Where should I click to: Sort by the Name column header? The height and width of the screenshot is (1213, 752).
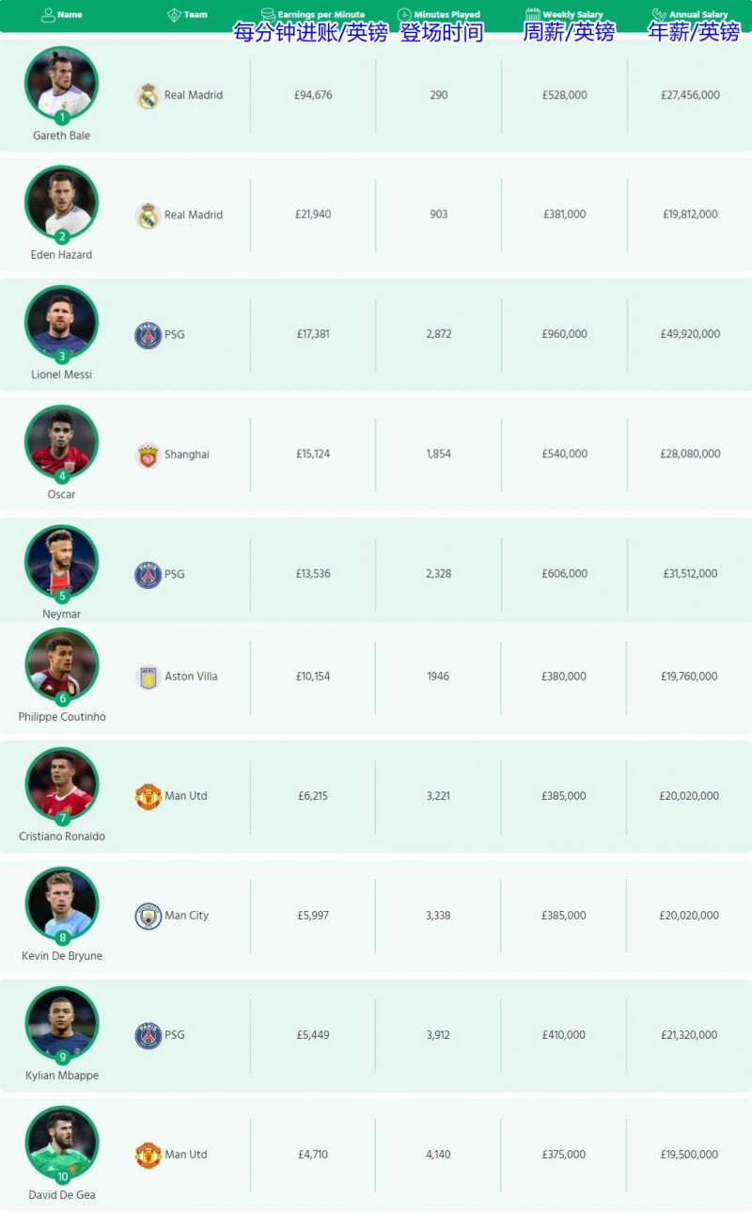pyautogui.click(x=62, y=15)
